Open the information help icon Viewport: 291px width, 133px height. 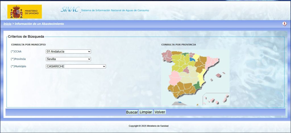284,24
